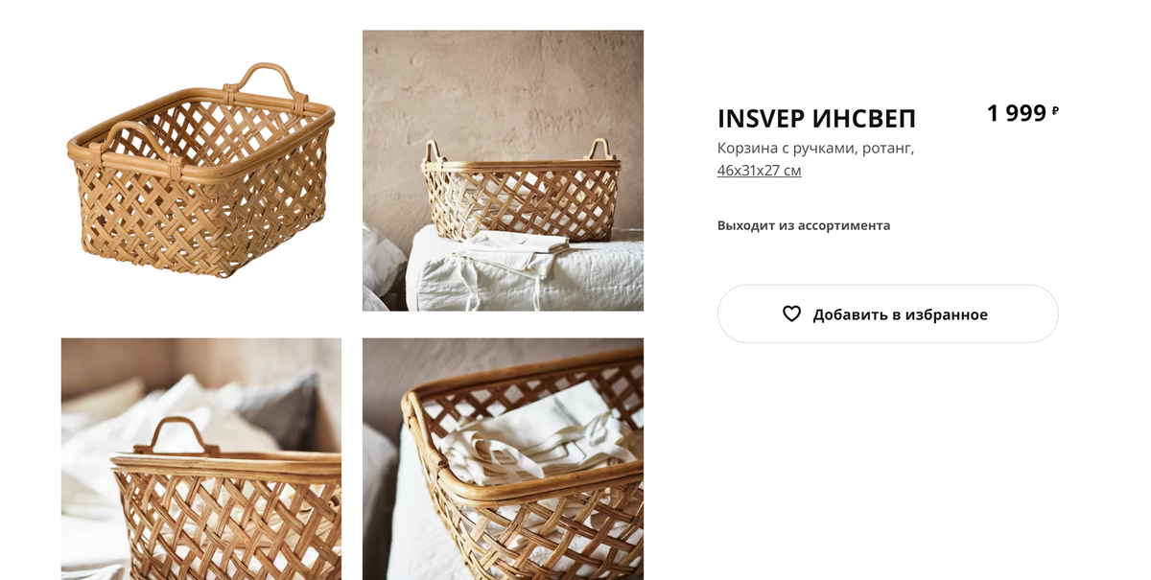Image resolution: width=1151 pixels, height=580 pixels.
Task: Click the Выходит из ассортимента notice
Action: [x=804, y=225]
